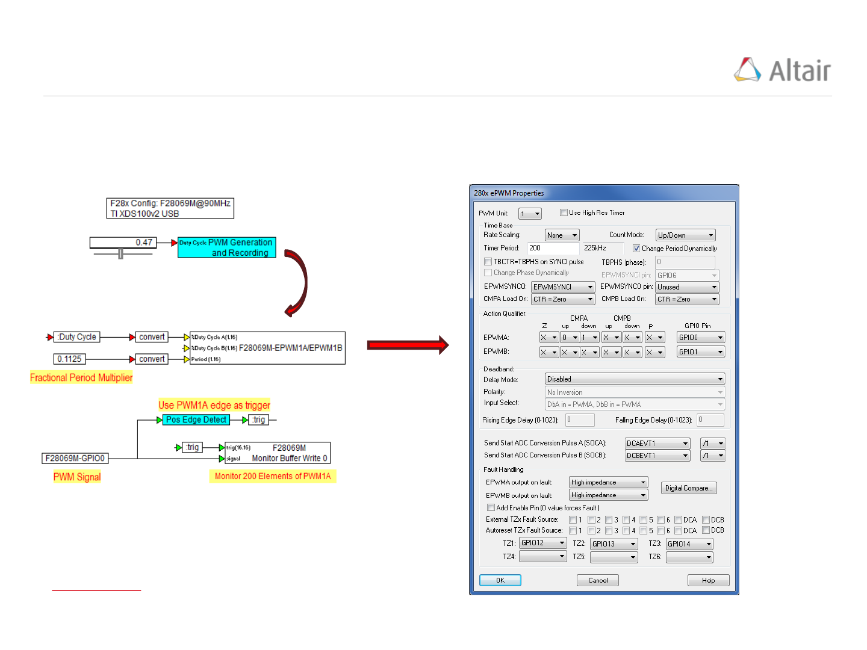867x650 pixels.
Task: Open the CMPB Load On dropdown
Action: click(687, 299)
